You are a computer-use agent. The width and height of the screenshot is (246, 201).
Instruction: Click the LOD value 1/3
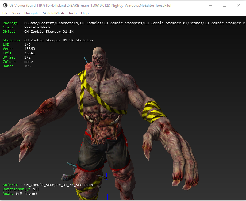[27, 44]
